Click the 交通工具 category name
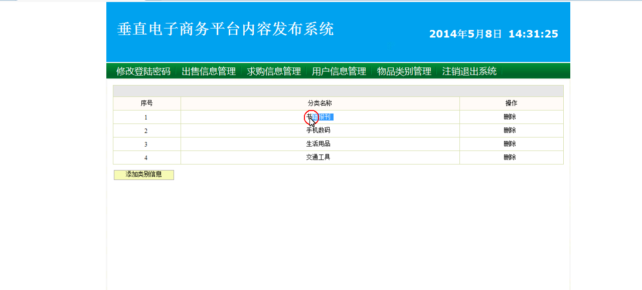The image size is (642, 290). pos(318,157)
